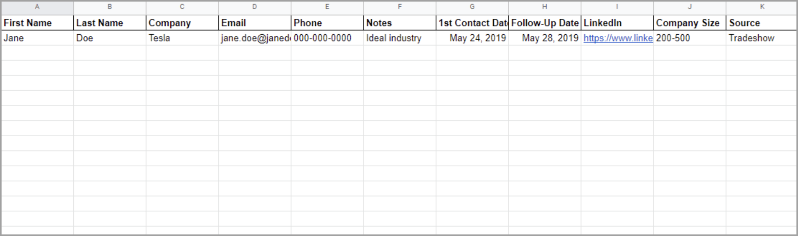Screen dimensions: 798x236
Task: Click the May 24, 2019 date cell
Action: click(472, 38)
